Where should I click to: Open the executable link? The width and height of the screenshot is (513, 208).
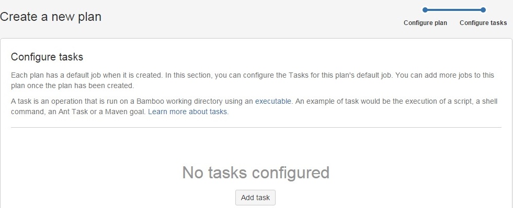(x=273, y=101)
